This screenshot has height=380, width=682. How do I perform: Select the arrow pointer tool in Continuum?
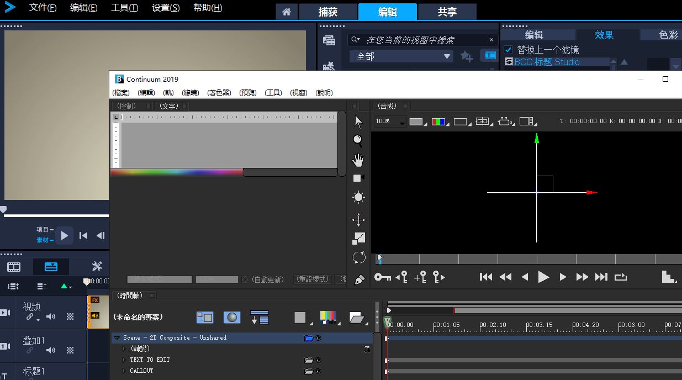(358, 122)
